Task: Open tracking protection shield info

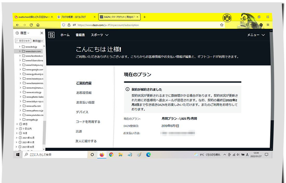Action: pos(64,25)
